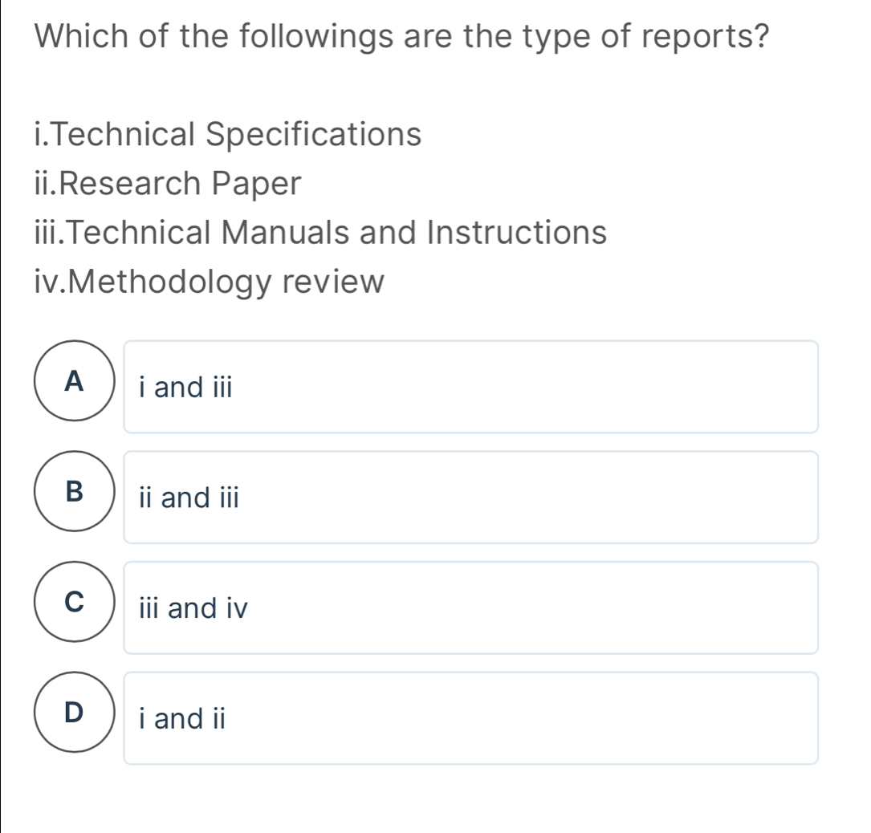Click blank space inside option A box
The image size is (871, 833).
coord(522,388)
